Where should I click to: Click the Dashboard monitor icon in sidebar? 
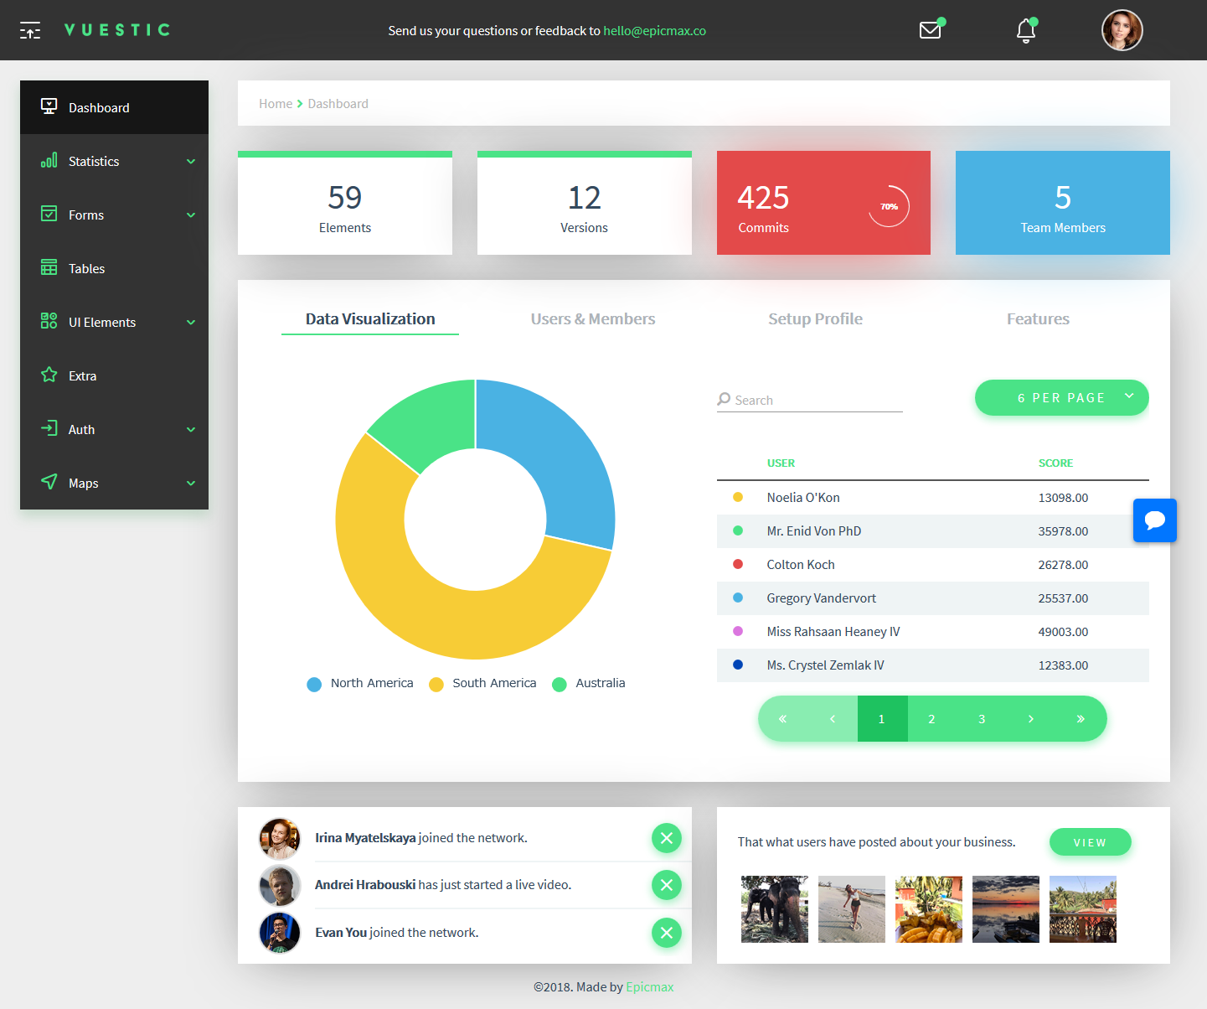point(49,106)
